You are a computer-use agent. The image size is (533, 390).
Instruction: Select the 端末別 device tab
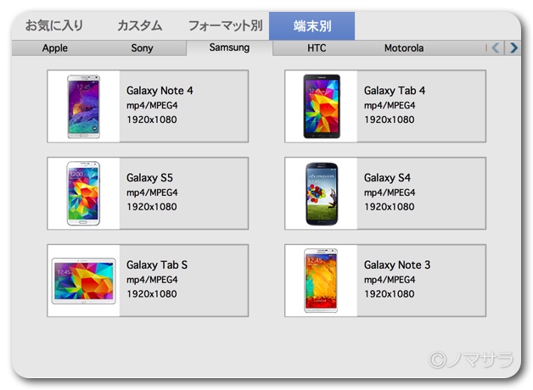311,25
